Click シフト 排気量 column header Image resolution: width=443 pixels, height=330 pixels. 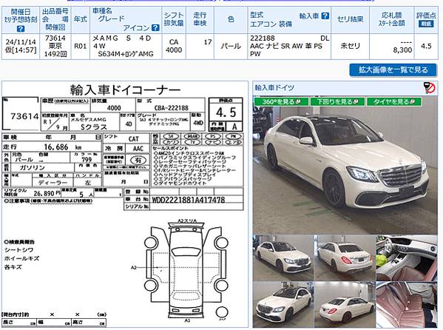(x=174, y=19)
